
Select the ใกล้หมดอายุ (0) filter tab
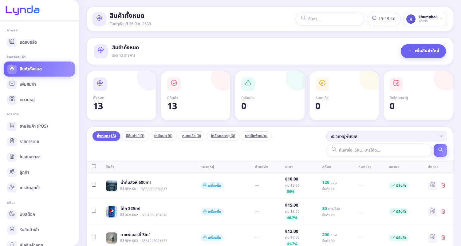223,136
